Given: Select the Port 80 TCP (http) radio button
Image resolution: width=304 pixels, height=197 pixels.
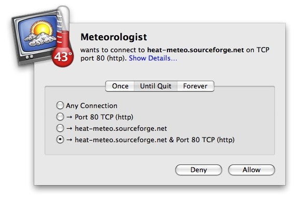Looking at the screenshot, I should tap(60, 117).
